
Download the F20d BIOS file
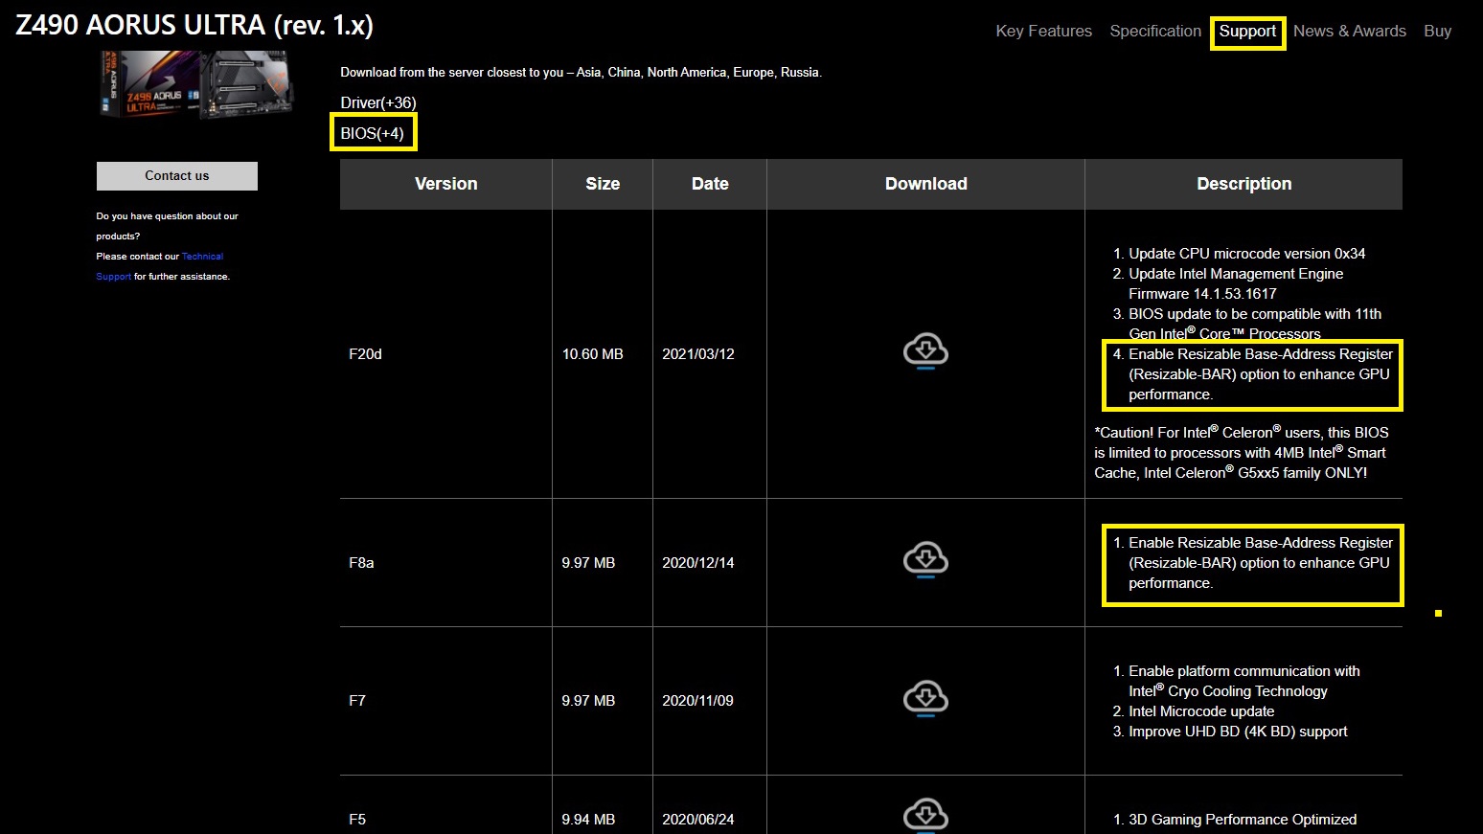[925, 351]
